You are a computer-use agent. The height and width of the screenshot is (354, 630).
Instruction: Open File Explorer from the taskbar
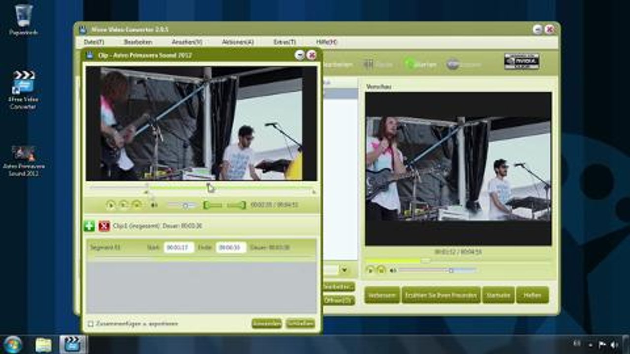(x=43, y=345)
